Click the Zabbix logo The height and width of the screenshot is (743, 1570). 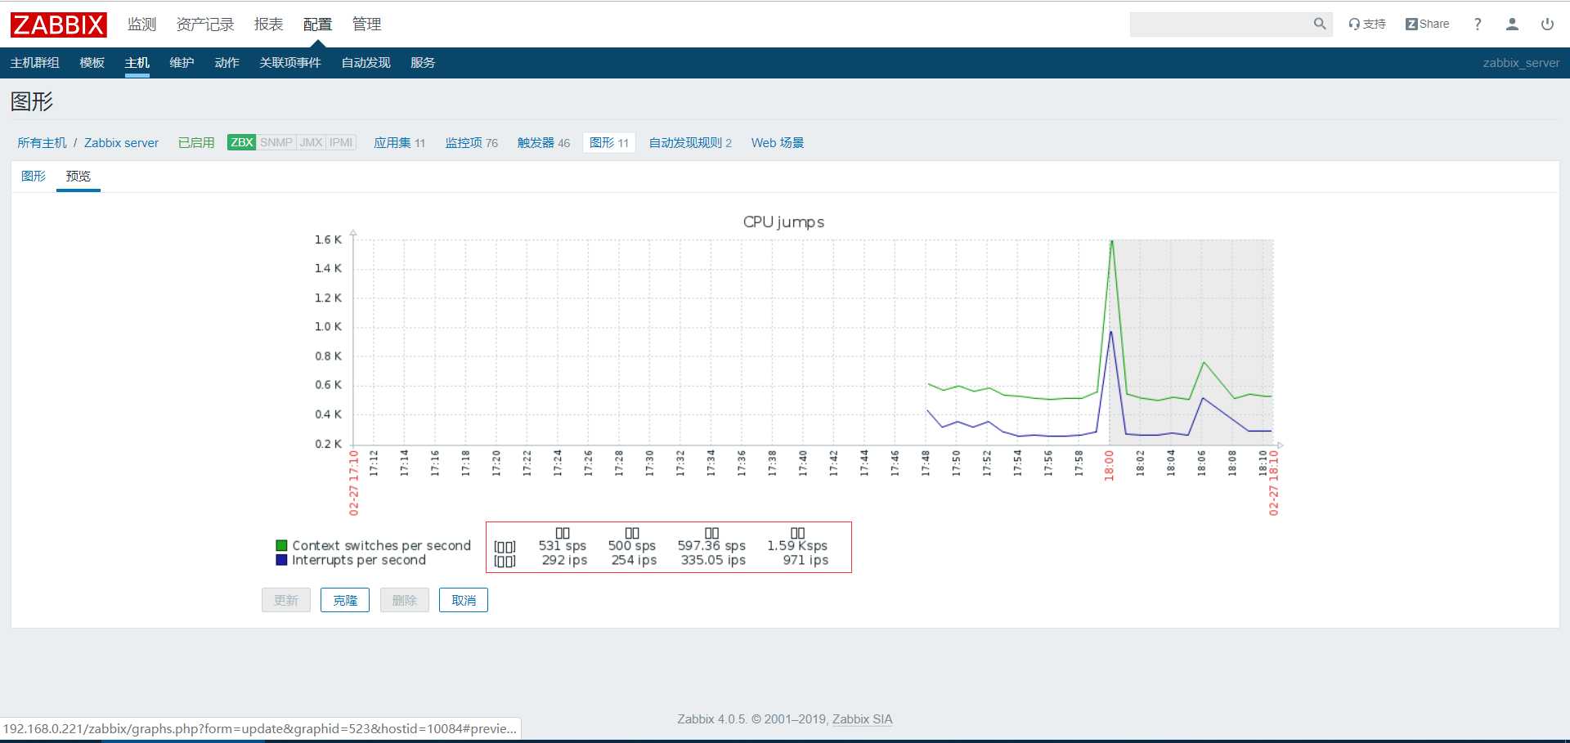pos(58,25)
